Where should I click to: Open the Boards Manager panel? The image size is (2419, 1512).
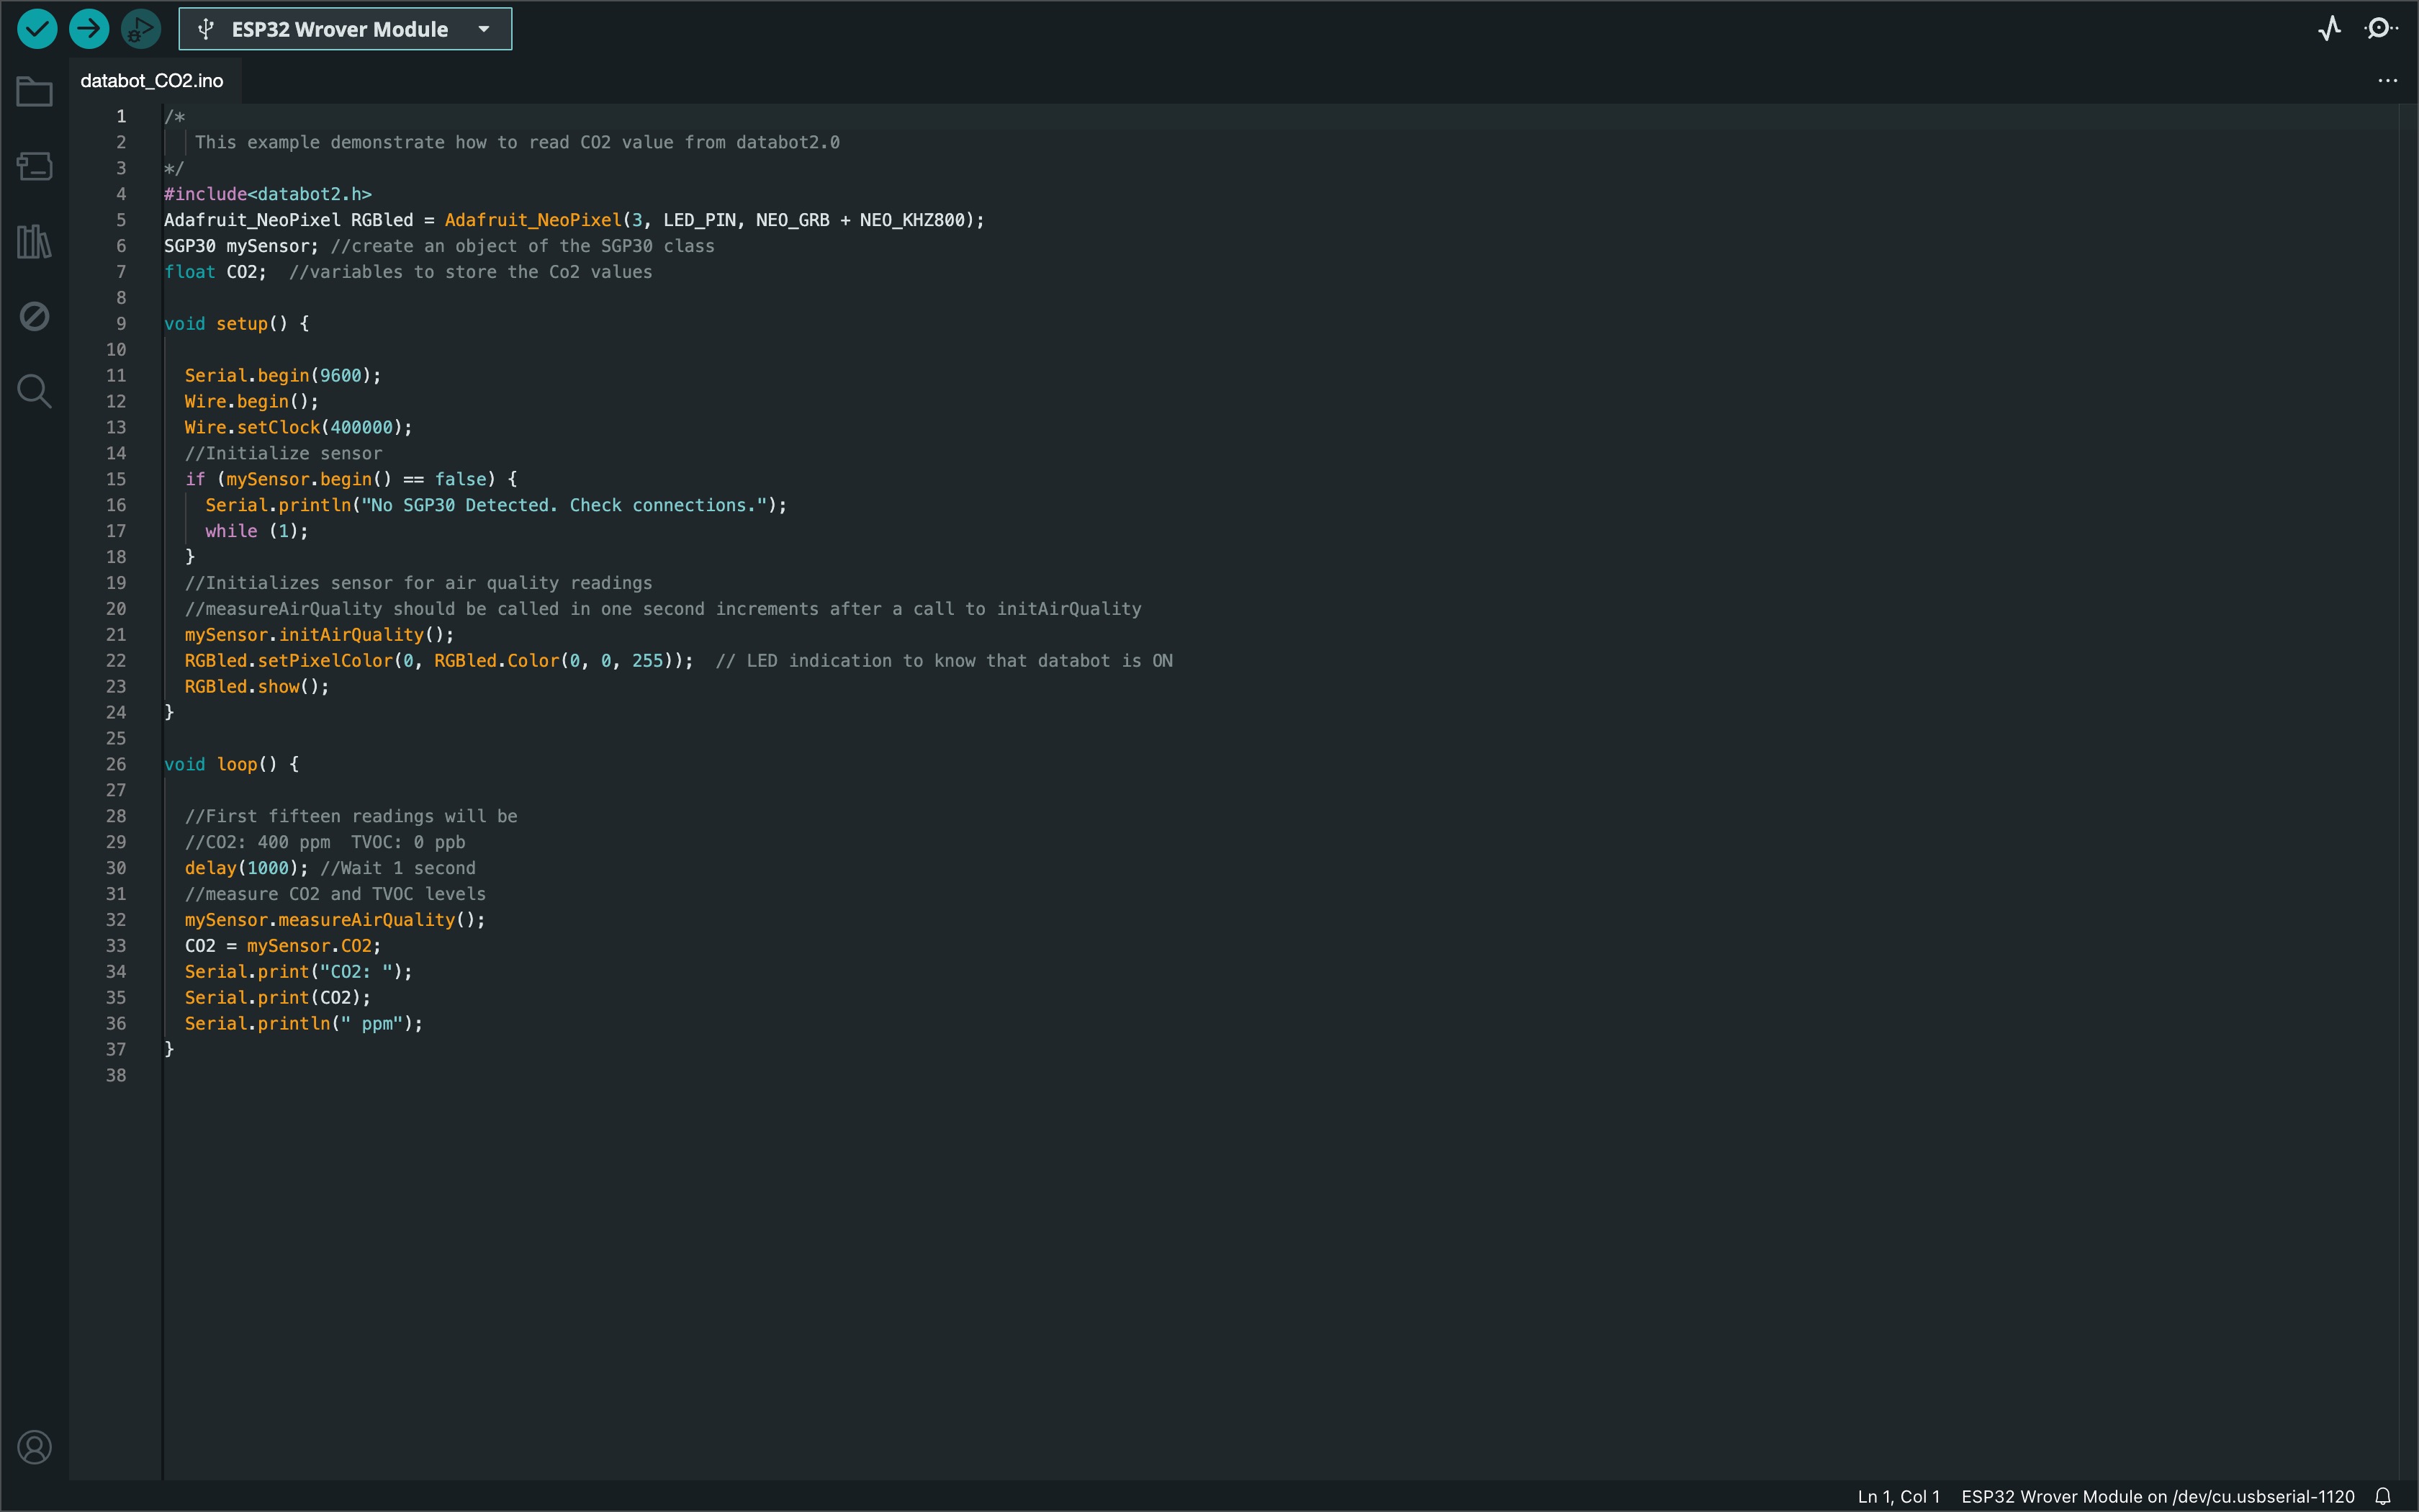35,166
